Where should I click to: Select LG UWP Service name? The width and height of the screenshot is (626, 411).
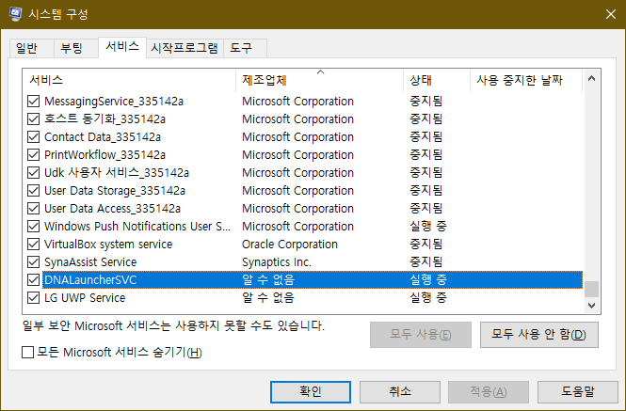pos(85,298)
